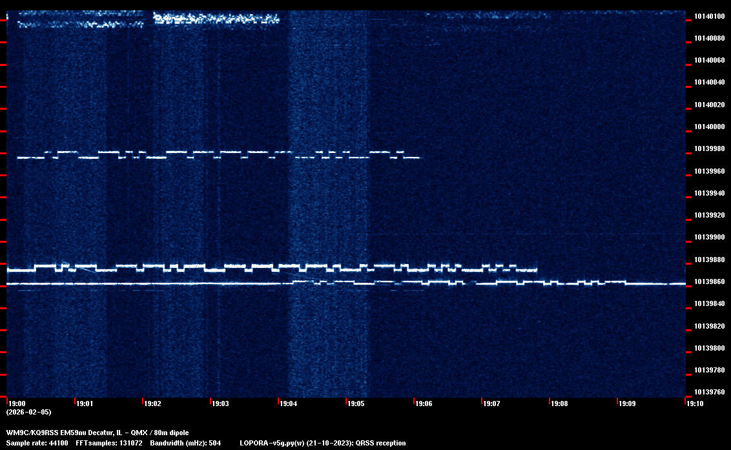The width and height of the screenshot is (731, 450).
Task: Click the 19:07 time axis label
Action: (x=492, y=404)
